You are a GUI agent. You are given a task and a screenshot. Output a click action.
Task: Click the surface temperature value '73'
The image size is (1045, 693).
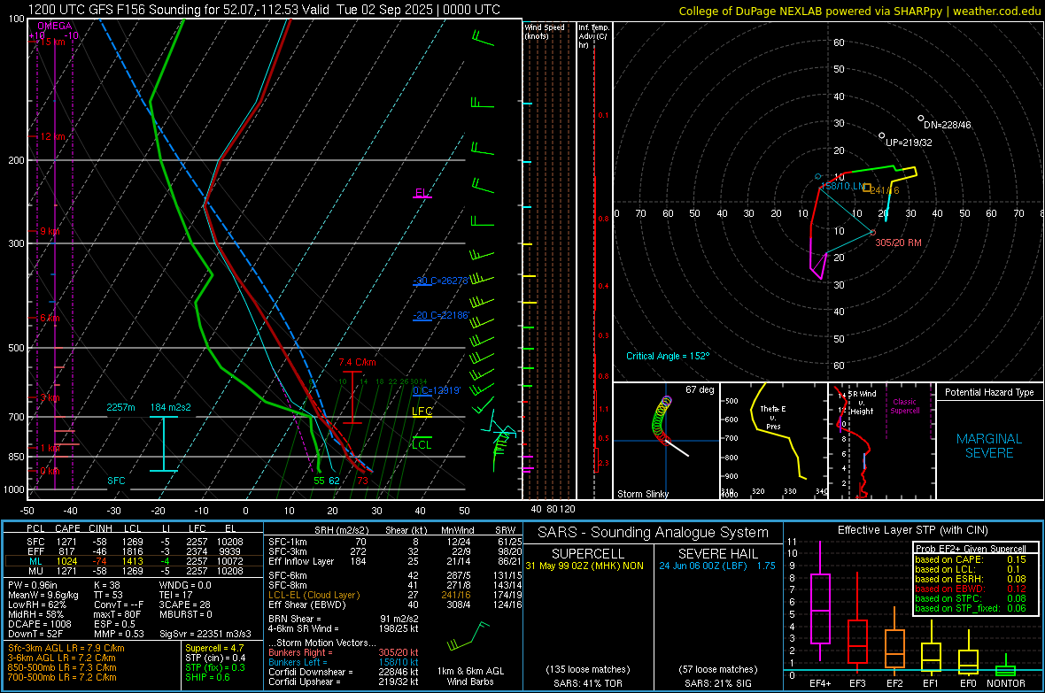click(362, 481)
